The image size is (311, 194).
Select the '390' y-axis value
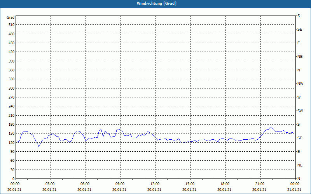12,61
